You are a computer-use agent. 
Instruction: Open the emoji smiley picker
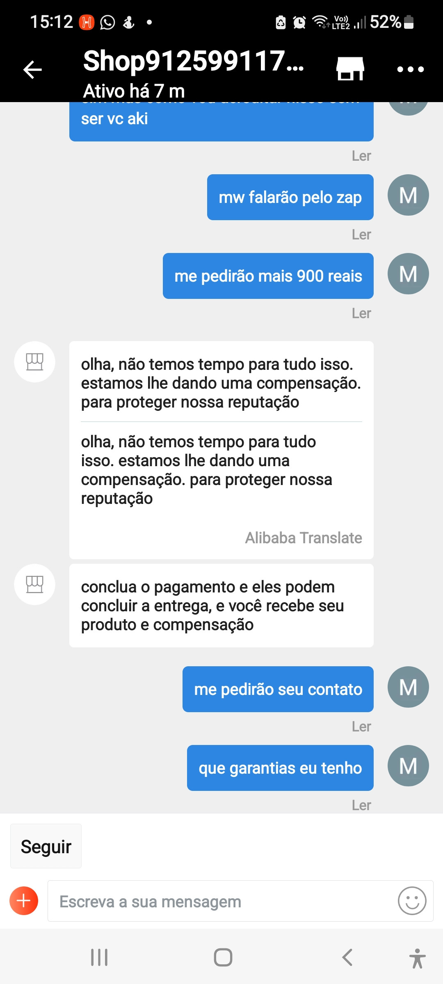(x=412, y=901)
